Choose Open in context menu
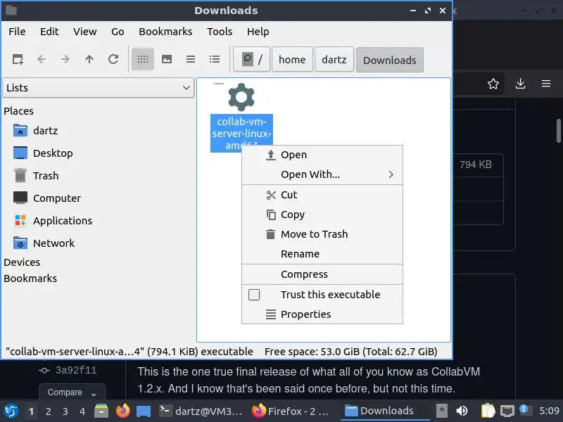 click(x=322, y=155)
